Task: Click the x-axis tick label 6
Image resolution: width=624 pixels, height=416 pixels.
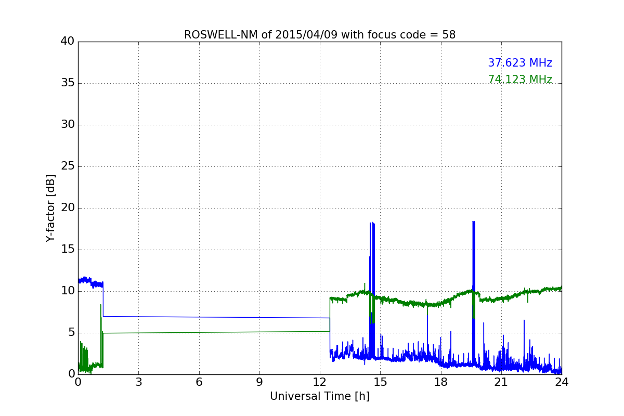Action: (199, 382)
